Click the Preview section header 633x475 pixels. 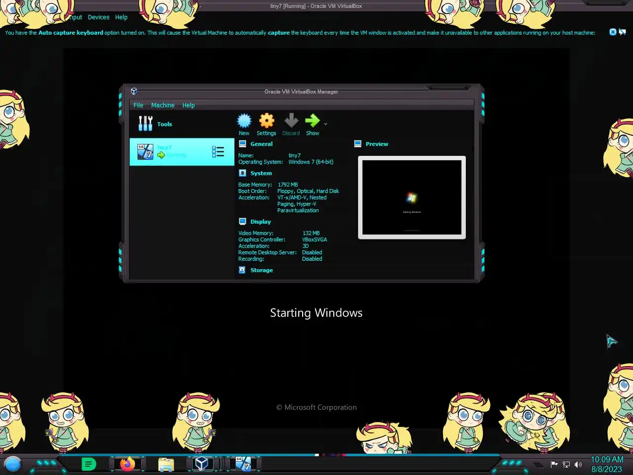tap(377, 144)
